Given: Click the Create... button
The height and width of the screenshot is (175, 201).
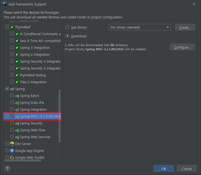Looking at the screenshot, I should [185, 27].
